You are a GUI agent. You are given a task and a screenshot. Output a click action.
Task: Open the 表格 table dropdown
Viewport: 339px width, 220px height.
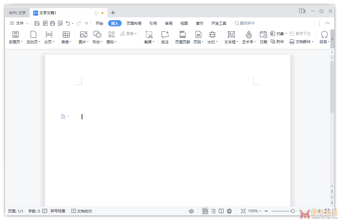(66, 37)
